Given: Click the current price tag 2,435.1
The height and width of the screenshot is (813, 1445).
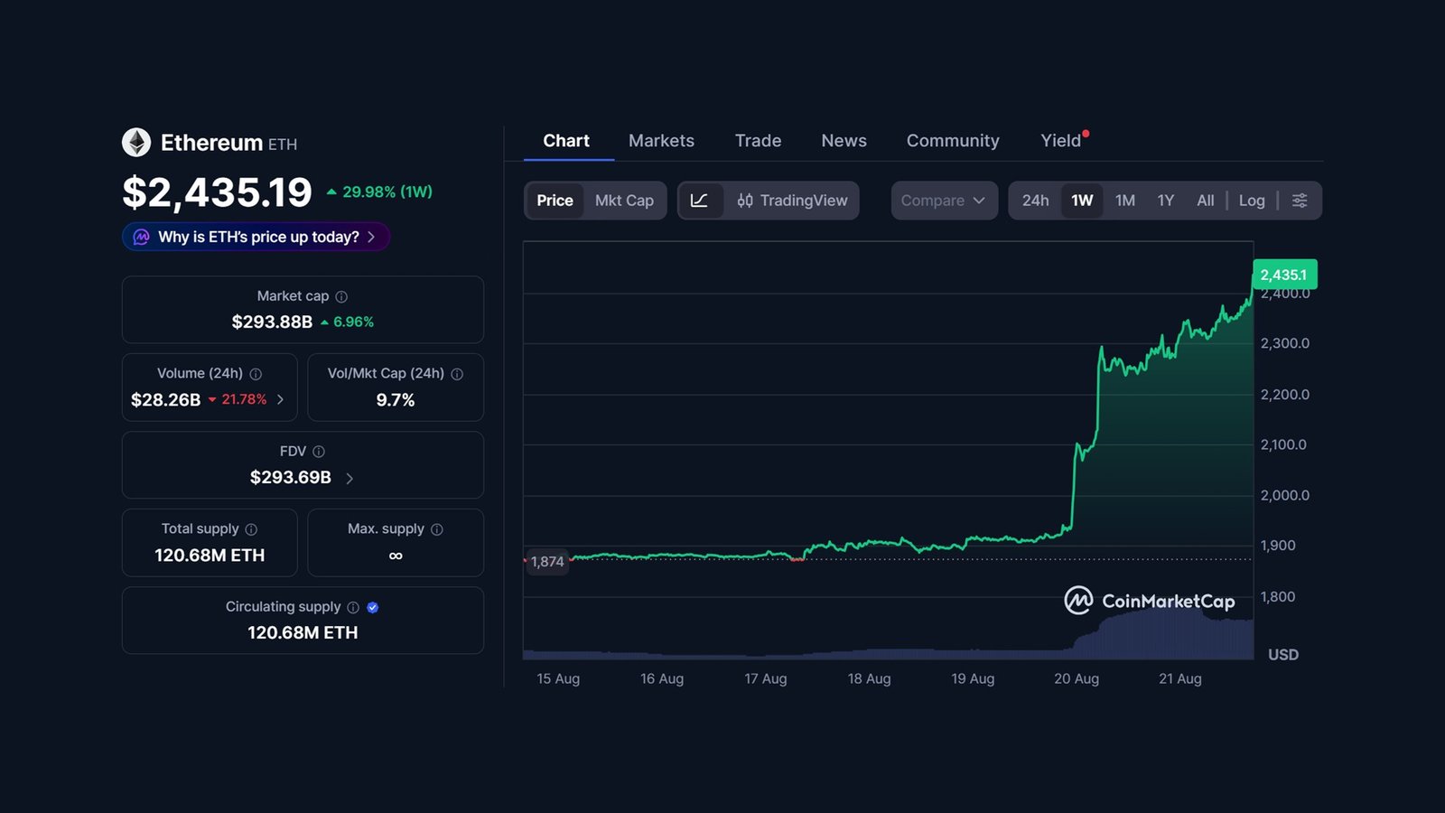Looking at the screenshot, I should [x=1284, y=275].
